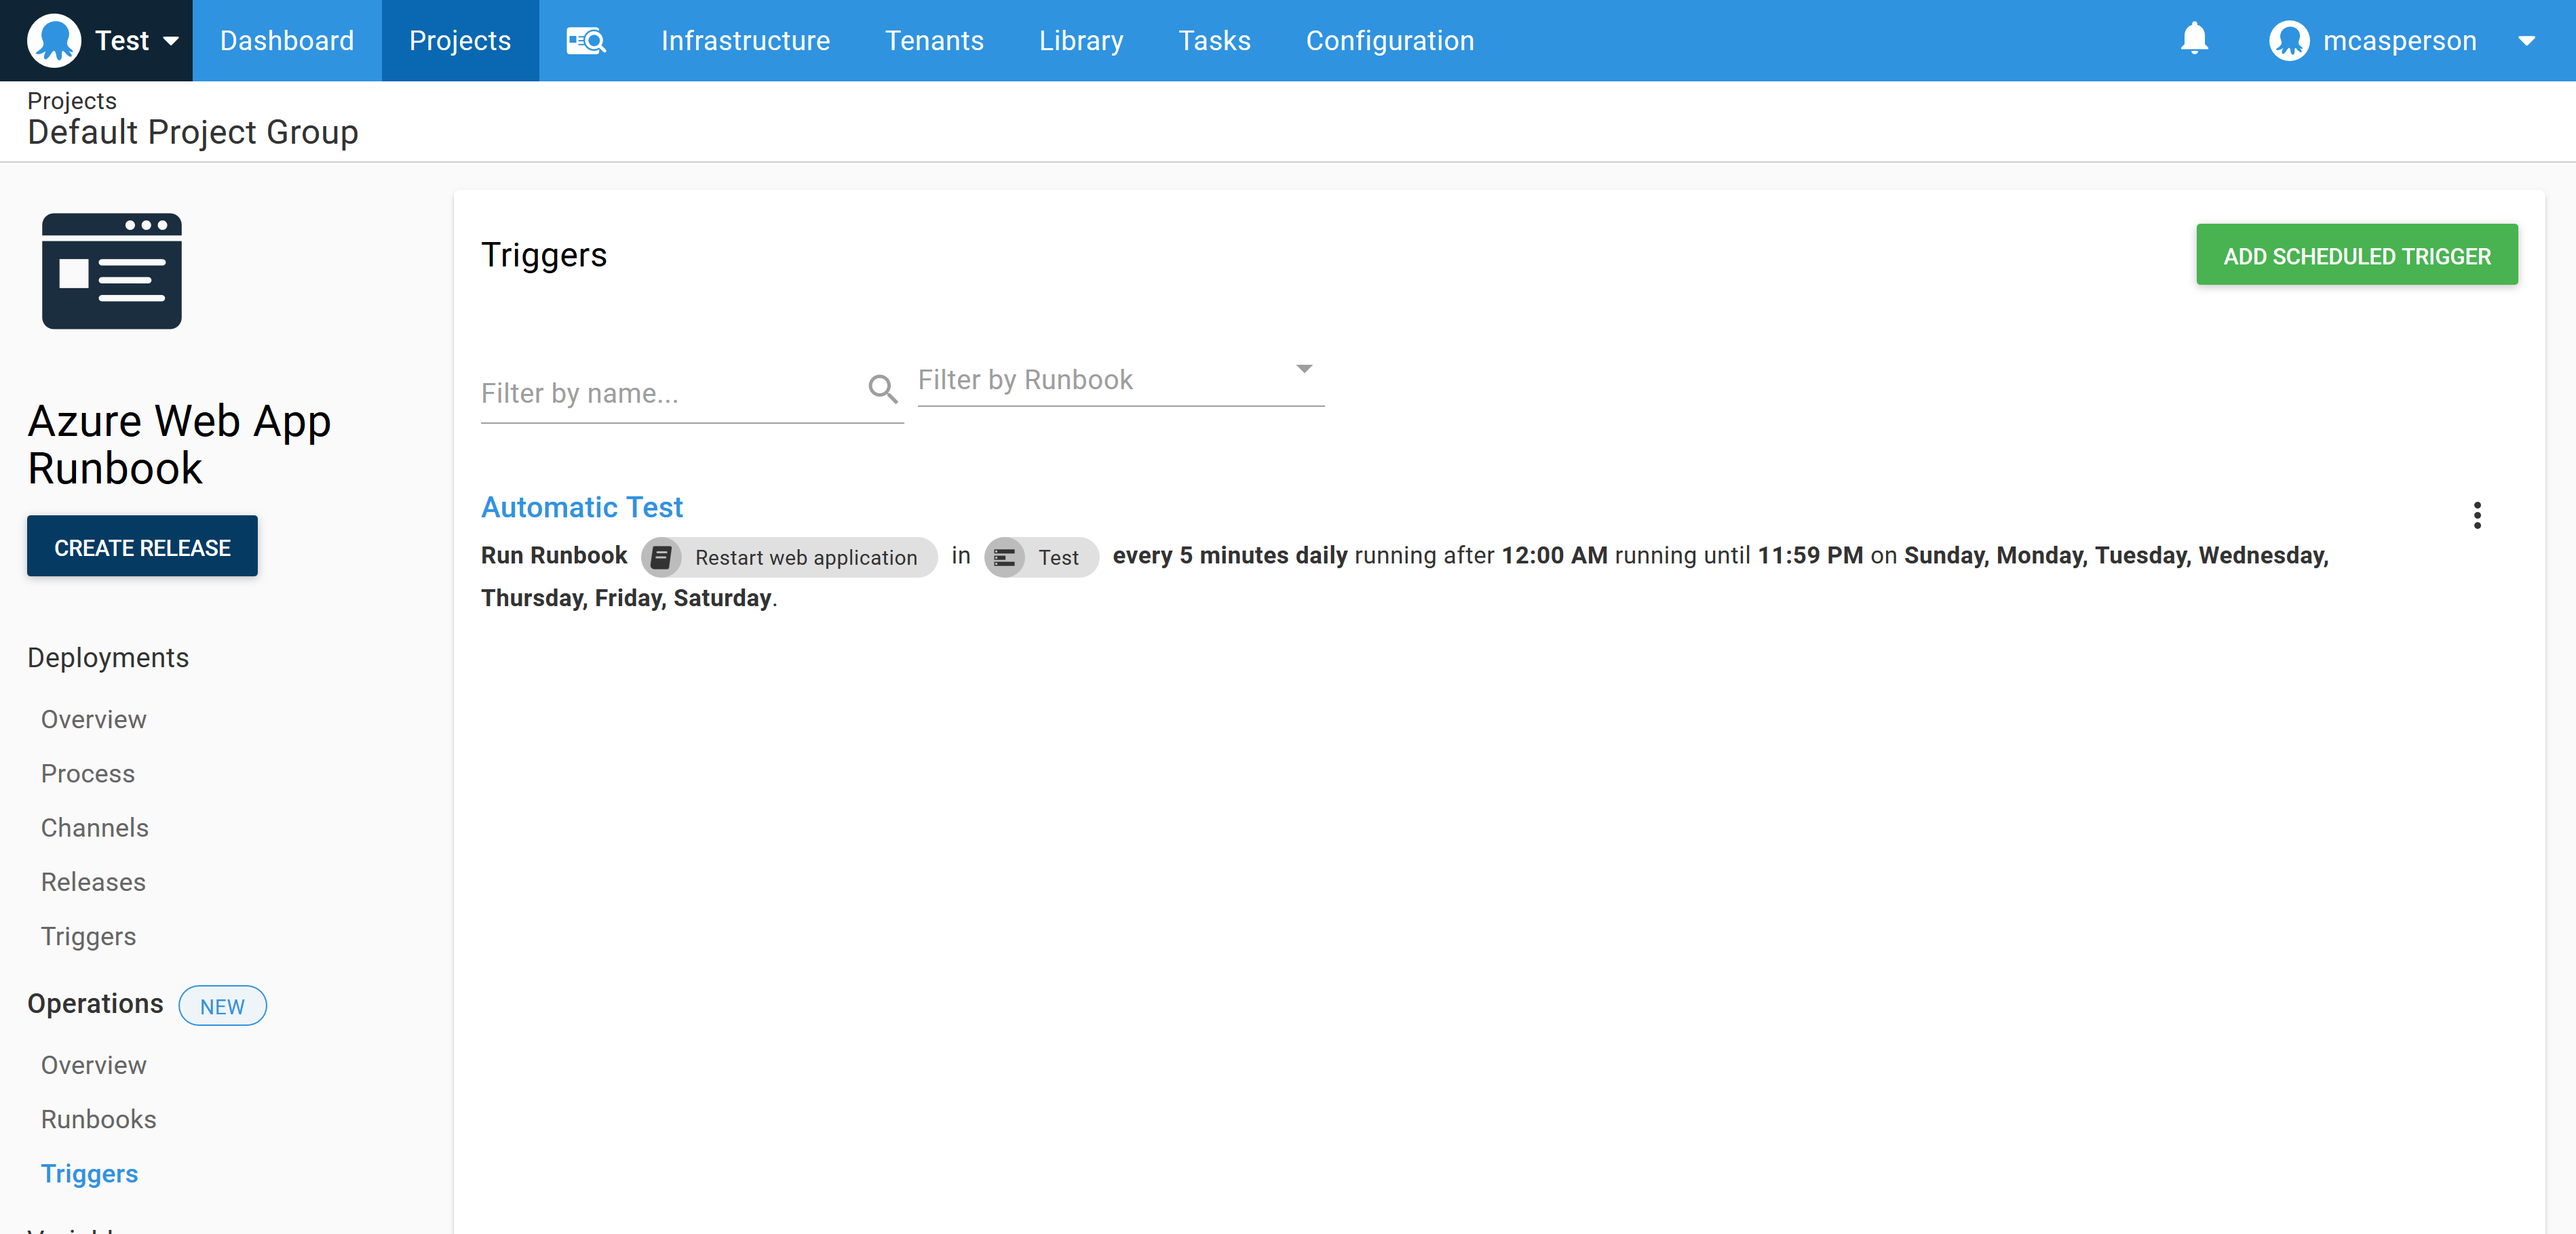2576x1234 pixels.
Task: Click the Restart web application runbook chip
Action: tap(789, 557)
